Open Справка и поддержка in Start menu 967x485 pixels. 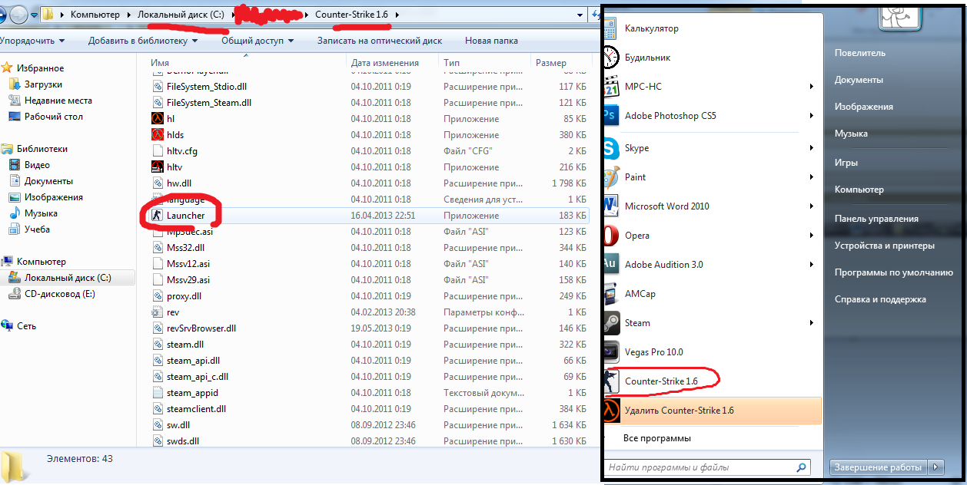tap(880, 299)
